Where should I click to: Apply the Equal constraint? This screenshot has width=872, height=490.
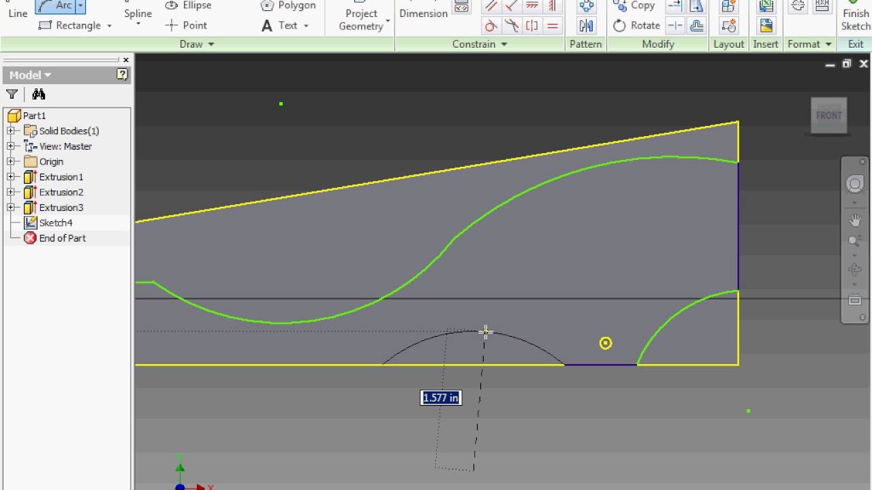point(552,27)
